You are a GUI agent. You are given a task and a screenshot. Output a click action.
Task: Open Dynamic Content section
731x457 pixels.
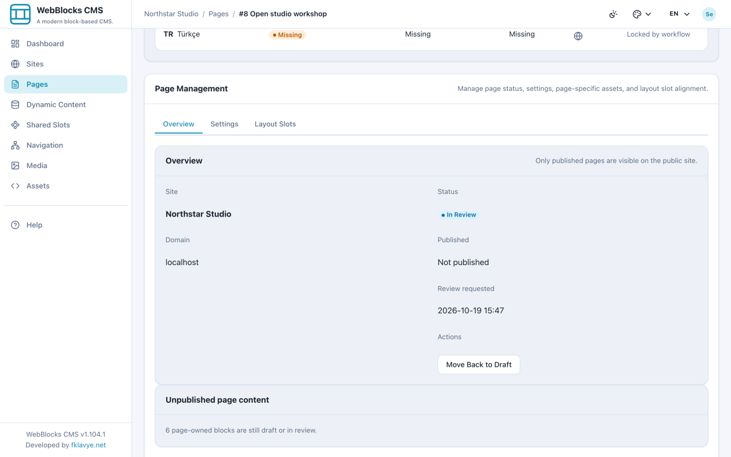pos(66,105)
